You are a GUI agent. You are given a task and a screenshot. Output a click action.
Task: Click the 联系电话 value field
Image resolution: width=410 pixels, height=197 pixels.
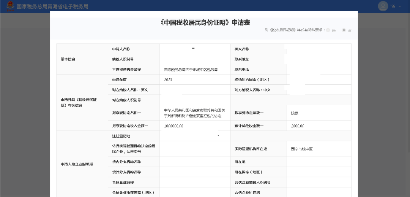(319, 70)
